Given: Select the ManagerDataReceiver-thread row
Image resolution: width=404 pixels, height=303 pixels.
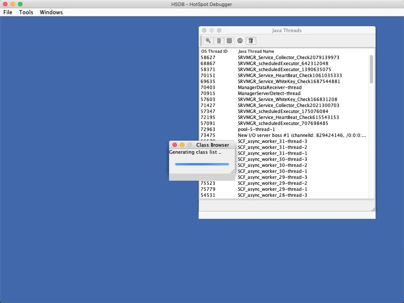Looking at the screenshot, I should [284, 87].
